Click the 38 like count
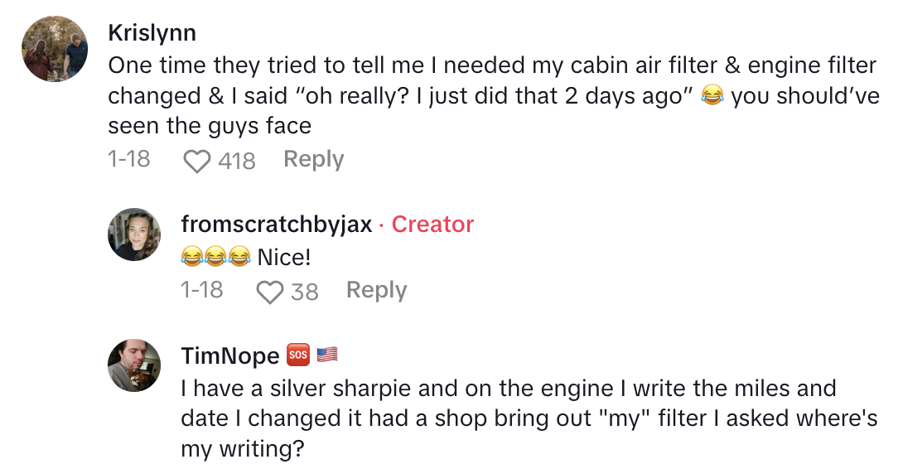Image resolution: width=903 pixels, height=469 pixels. coord(305,292)
